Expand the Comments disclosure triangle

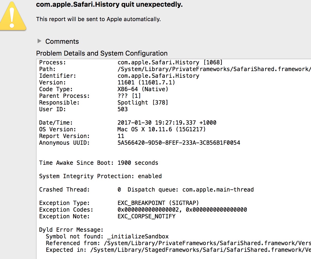coord(39,41)
